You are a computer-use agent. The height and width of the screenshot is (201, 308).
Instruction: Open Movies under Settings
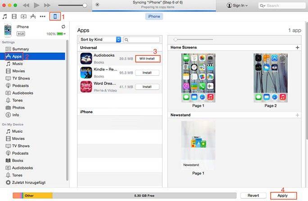pos(32,71)
